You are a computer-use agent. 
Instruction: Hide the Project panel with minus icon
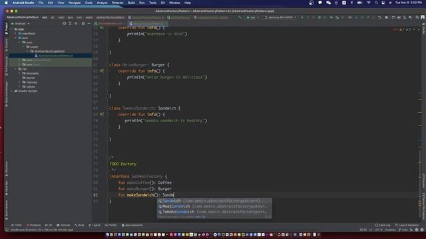tap(89, 24)
